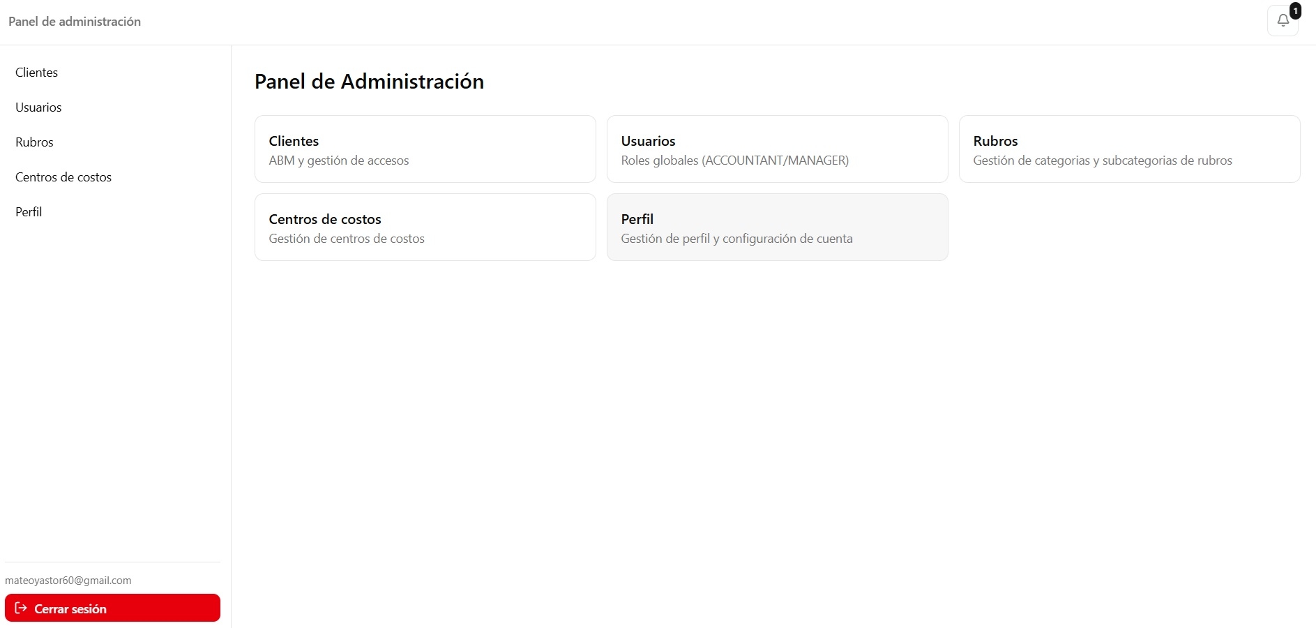The image size is (1316, 628).
Task: Click the notification badge showing 1
Action: point(1295,10)
